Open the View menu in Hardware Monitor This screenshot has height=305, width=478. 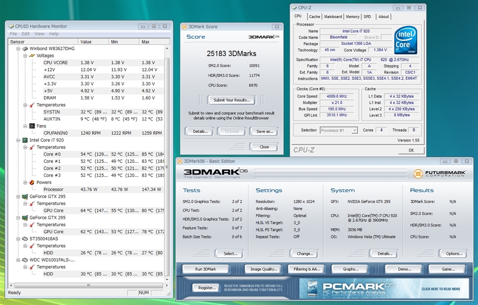tap(39, 34)
